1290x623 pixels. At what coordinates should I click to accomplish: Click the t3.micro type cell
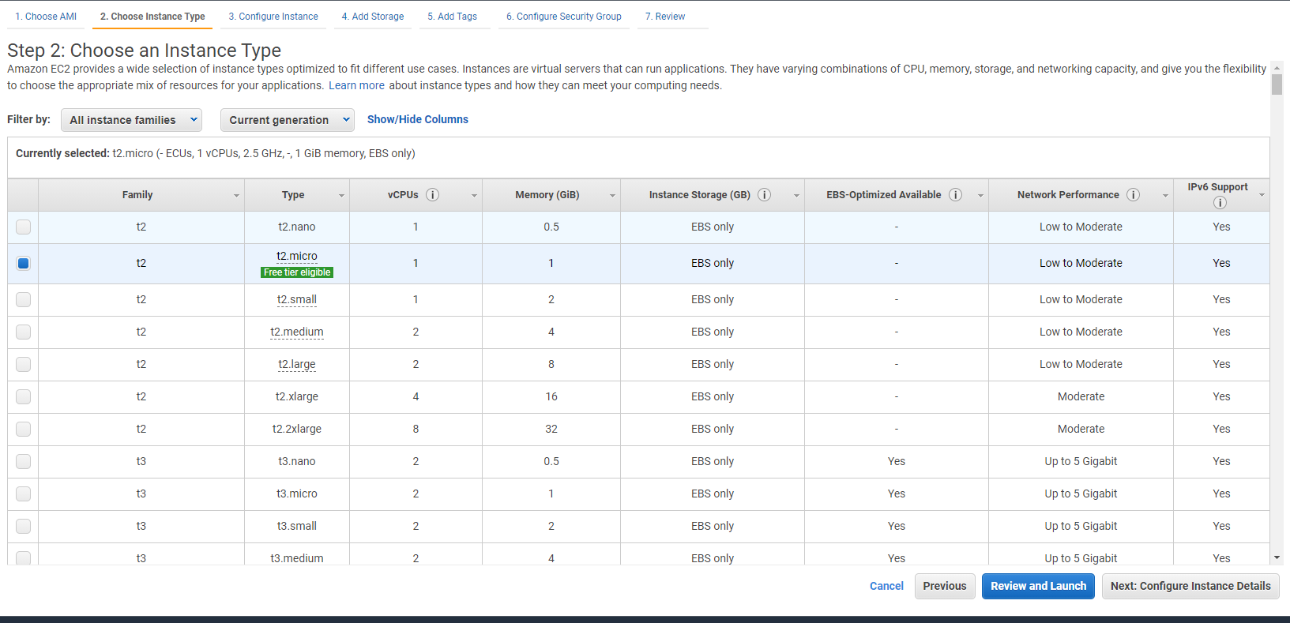pyautogui.click(x=297, y=494)
